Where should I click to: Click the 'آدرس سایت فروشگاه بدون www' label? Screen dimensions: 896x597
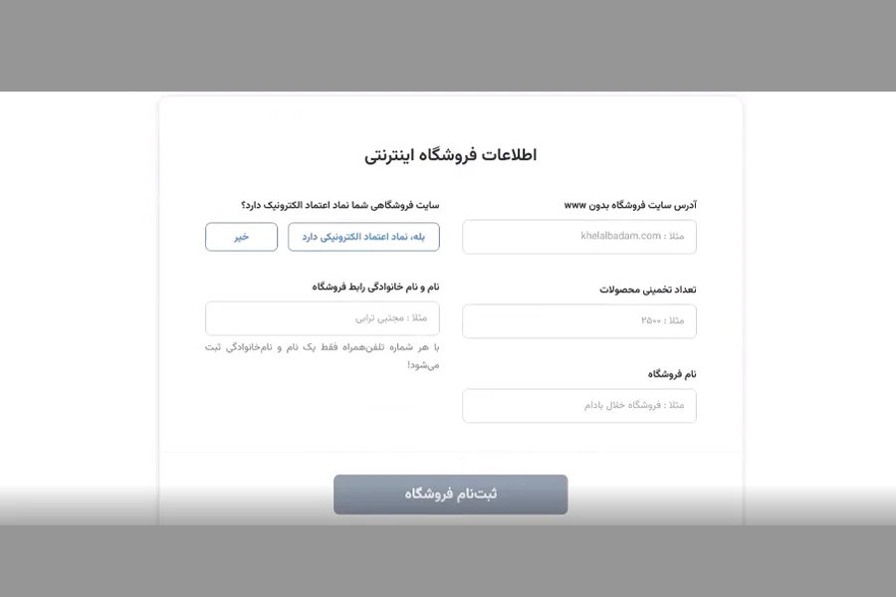630,205
